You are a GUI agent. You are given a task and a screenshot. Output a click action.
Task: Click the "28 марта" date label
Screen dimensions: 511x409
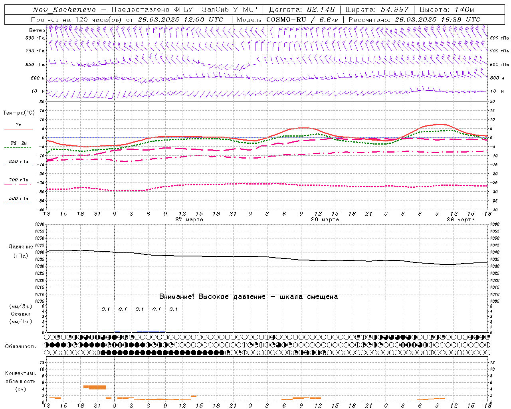pyautogui.click(x=325, y=220)
